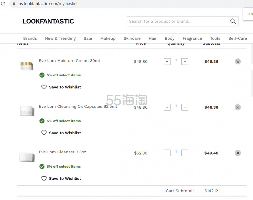Click the heart icon for Moisture Cream wishlist

pyautogui.click(x=44, y=87)
